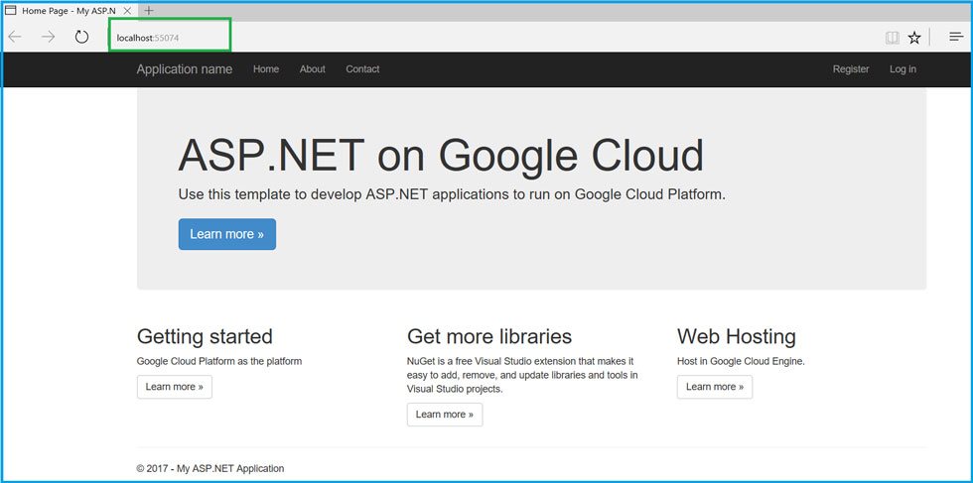
Task: Click the NuGet description paragraph
Action: [x=522, y=375]
